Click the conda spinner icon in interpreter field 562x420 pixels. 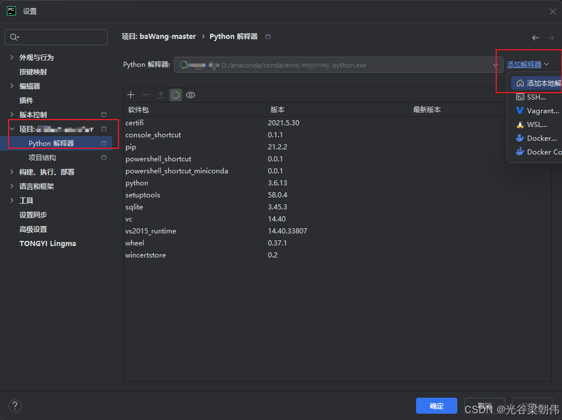[x=184, y=65]
